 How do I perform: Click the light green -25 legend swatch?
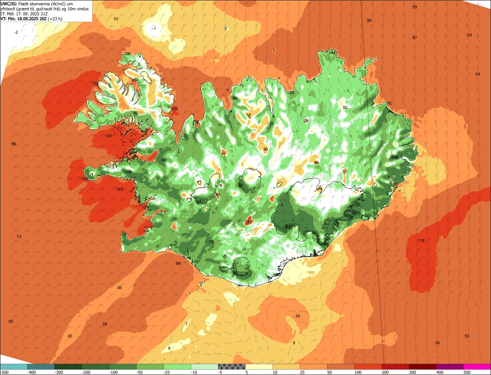(x=177, y=367)
